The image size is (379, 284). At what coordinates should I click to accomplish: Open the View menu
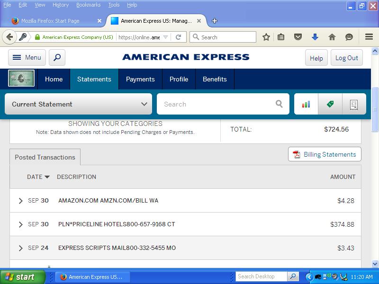tap(40, 5)
